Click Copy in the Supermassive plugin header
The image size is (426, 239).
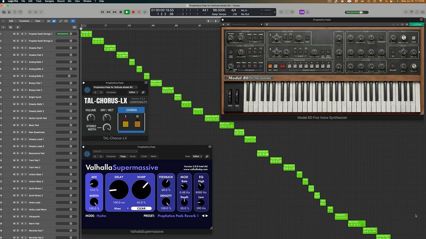click(x=123, y=156)
